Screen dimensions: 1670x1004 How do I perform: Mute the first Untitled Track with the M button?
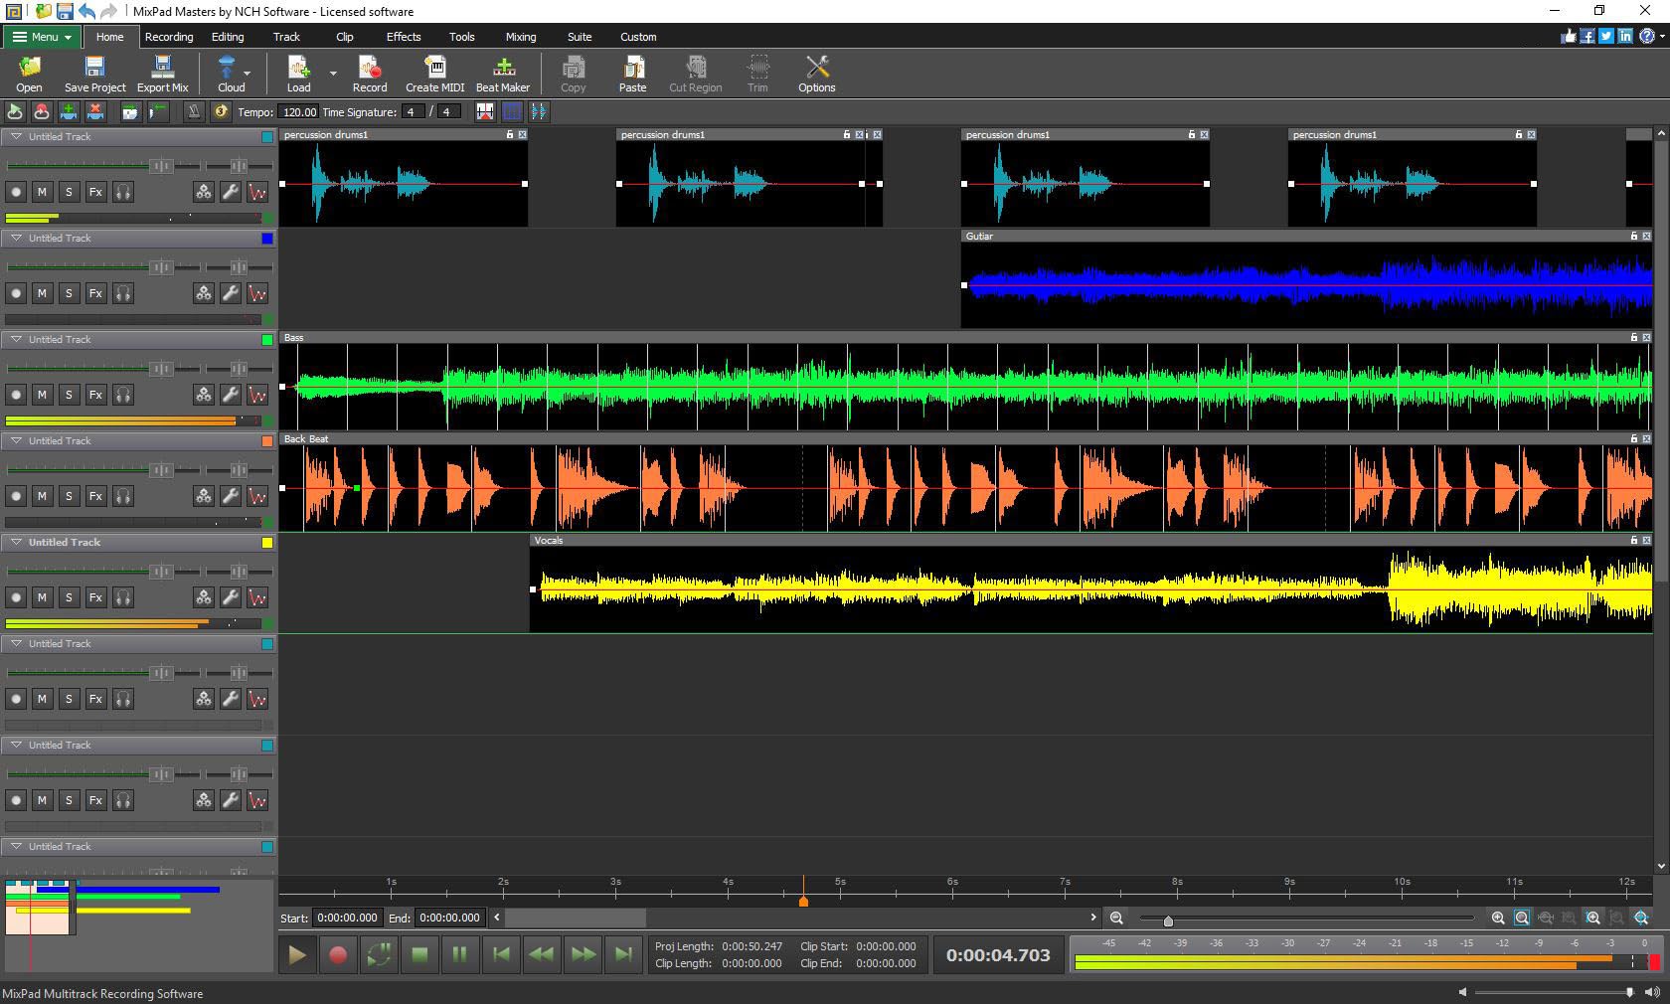[x=42, y=192]
